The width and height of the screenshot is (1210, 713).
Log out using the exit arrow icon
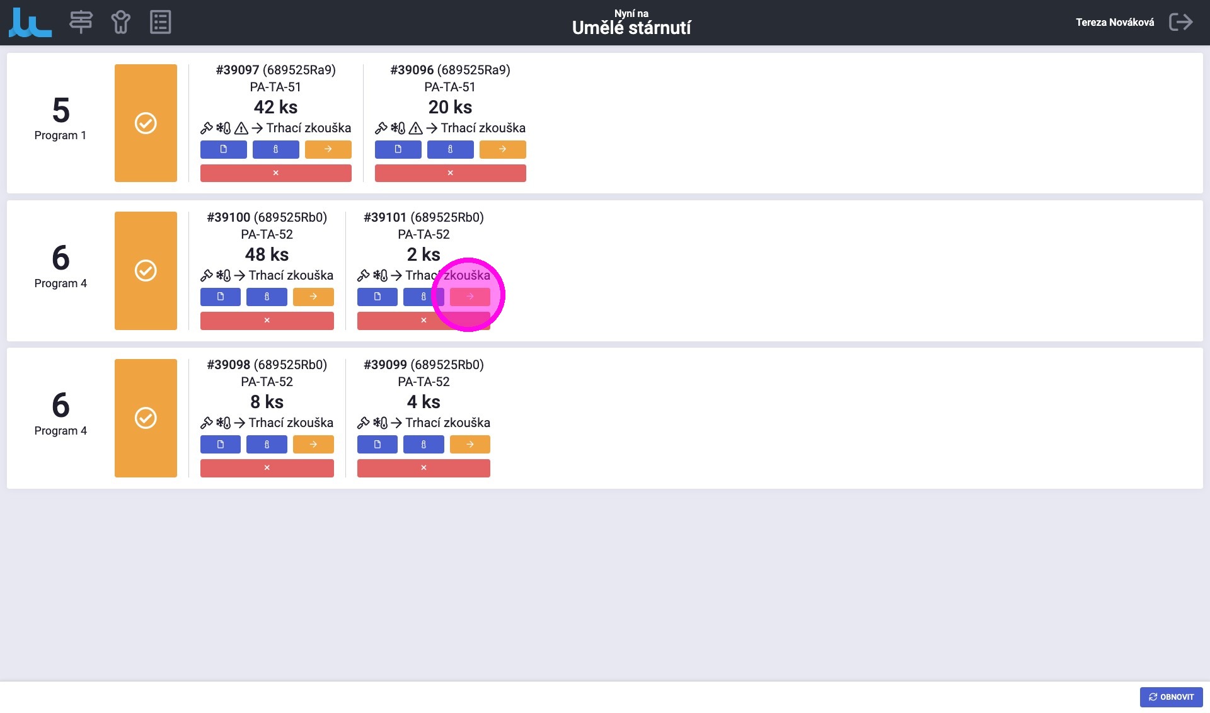pyautogui.click(x=1180, y=22)
